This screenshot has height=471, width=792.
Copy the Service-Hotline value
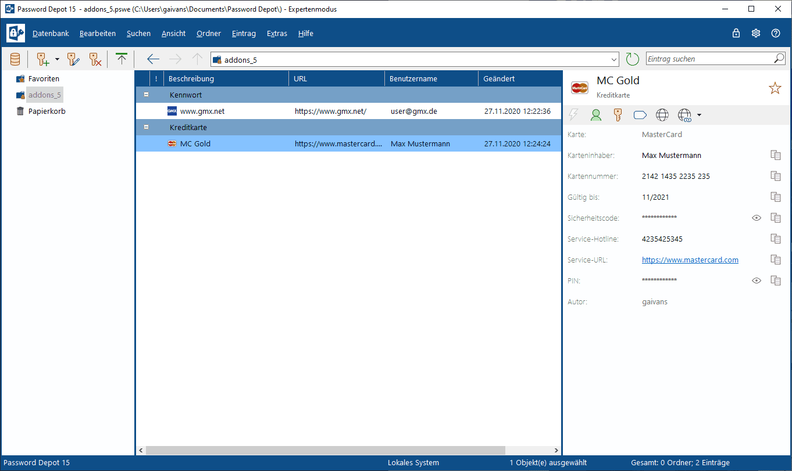(775, 239)
